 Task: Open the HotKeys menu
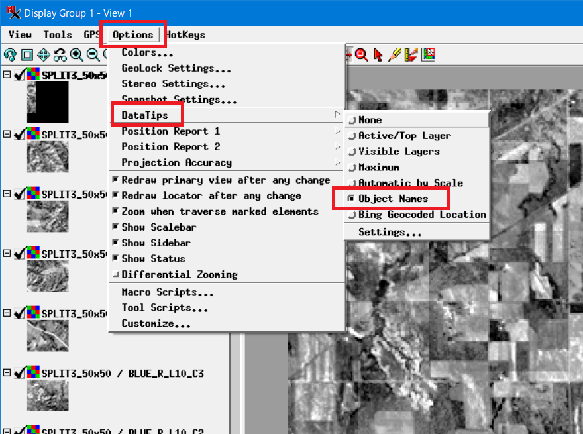click(185, 35)
